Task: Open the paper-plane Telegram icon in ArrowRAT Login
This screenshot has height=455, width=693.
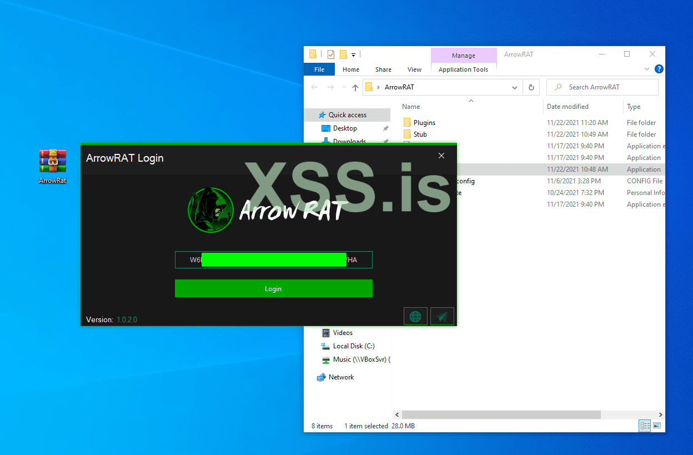Action: [442, 316]
